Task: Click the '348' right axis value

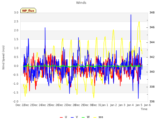Action: coord(152,13)
